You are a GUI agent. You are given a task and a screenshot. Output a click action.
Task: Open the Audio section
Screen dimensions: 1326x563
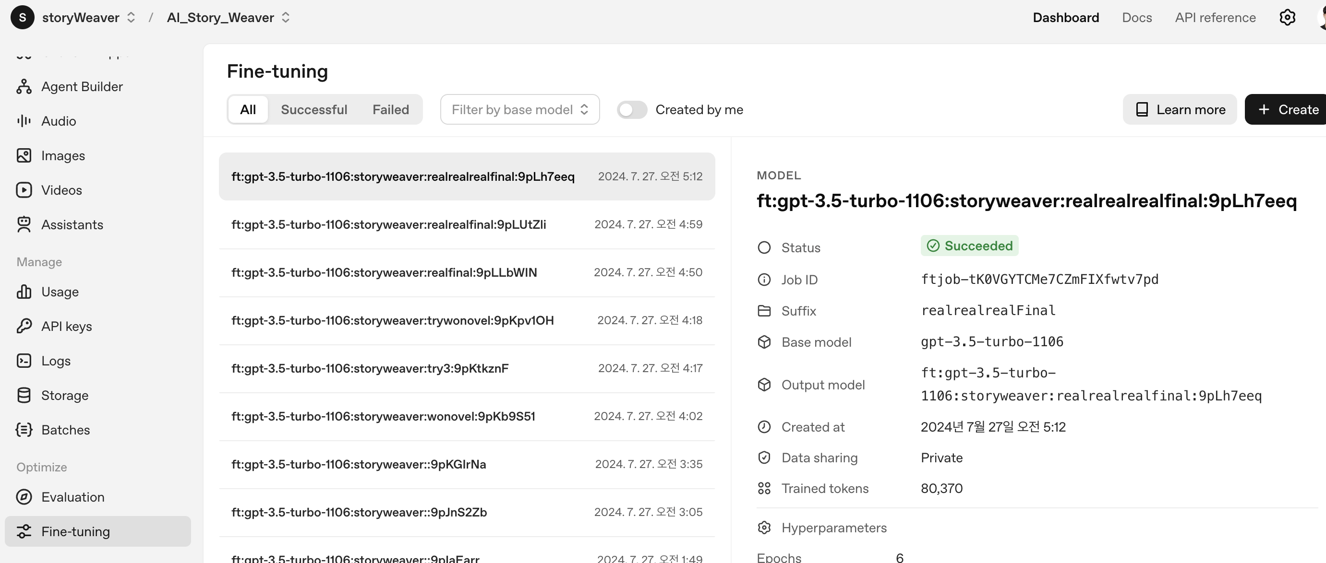(x=58, y=121)
